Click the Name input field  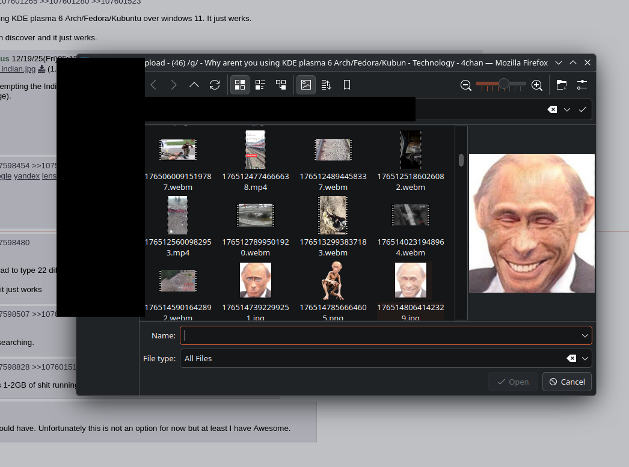point(379,335)
